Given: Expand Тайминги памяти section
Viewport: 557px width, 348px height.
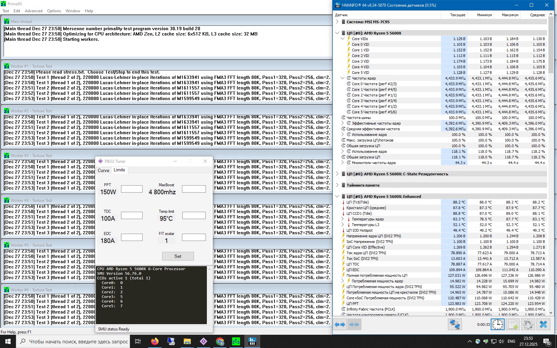Looking at the screenshot, I should coord(337,185).
